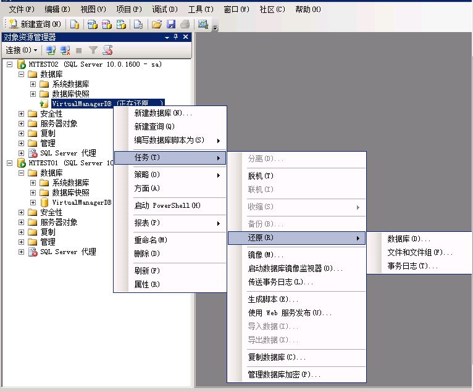Open the 工具(T) menu in menu bar
Viewport: 473px width, 391px height.
tap(200, 9)
